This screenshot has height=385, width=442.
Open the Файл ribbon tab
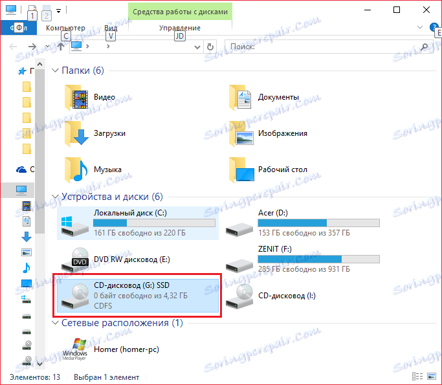pyautogui.click(x=19, y=28)
